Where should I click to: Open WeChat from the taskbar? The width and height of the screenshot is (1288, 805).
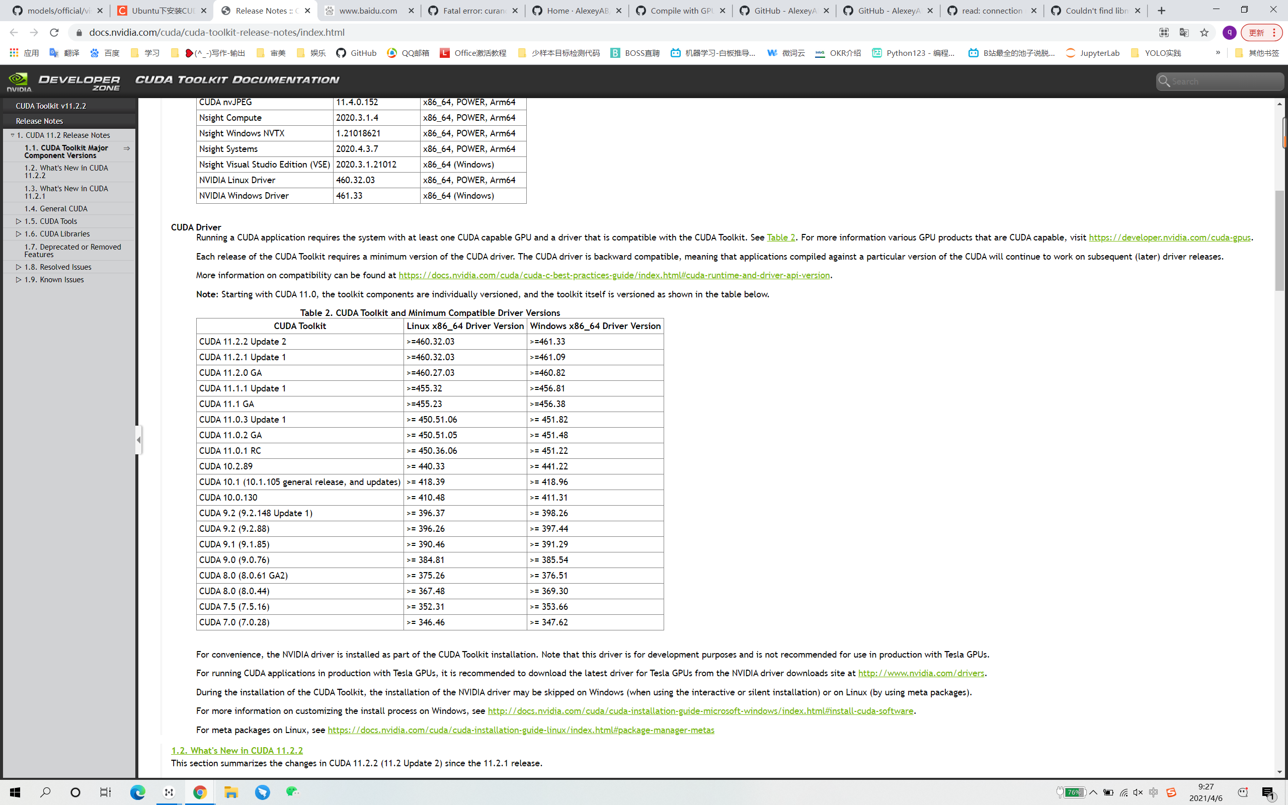click(x=292, y=792)
